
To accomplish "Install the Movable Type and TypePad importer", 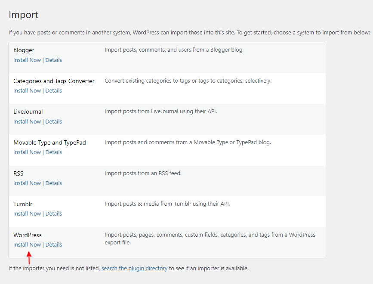I will 27,152.
